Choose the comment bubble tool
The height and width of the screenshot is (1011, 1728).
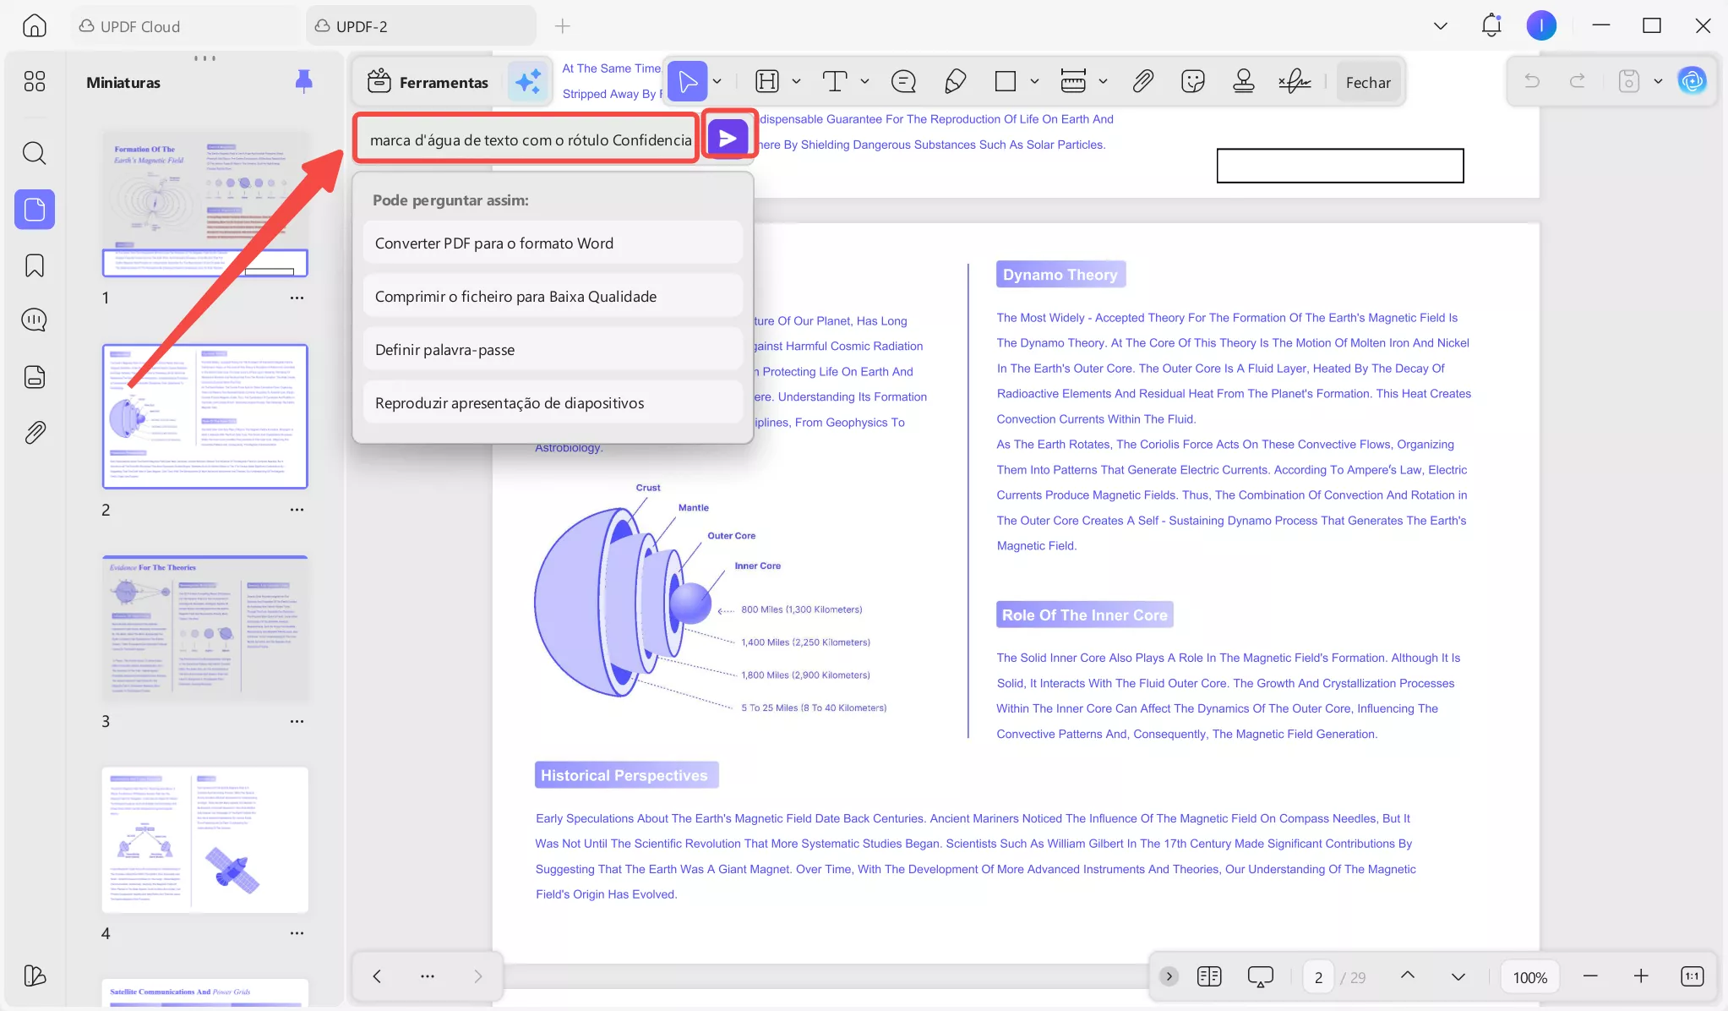pos(903,82)
